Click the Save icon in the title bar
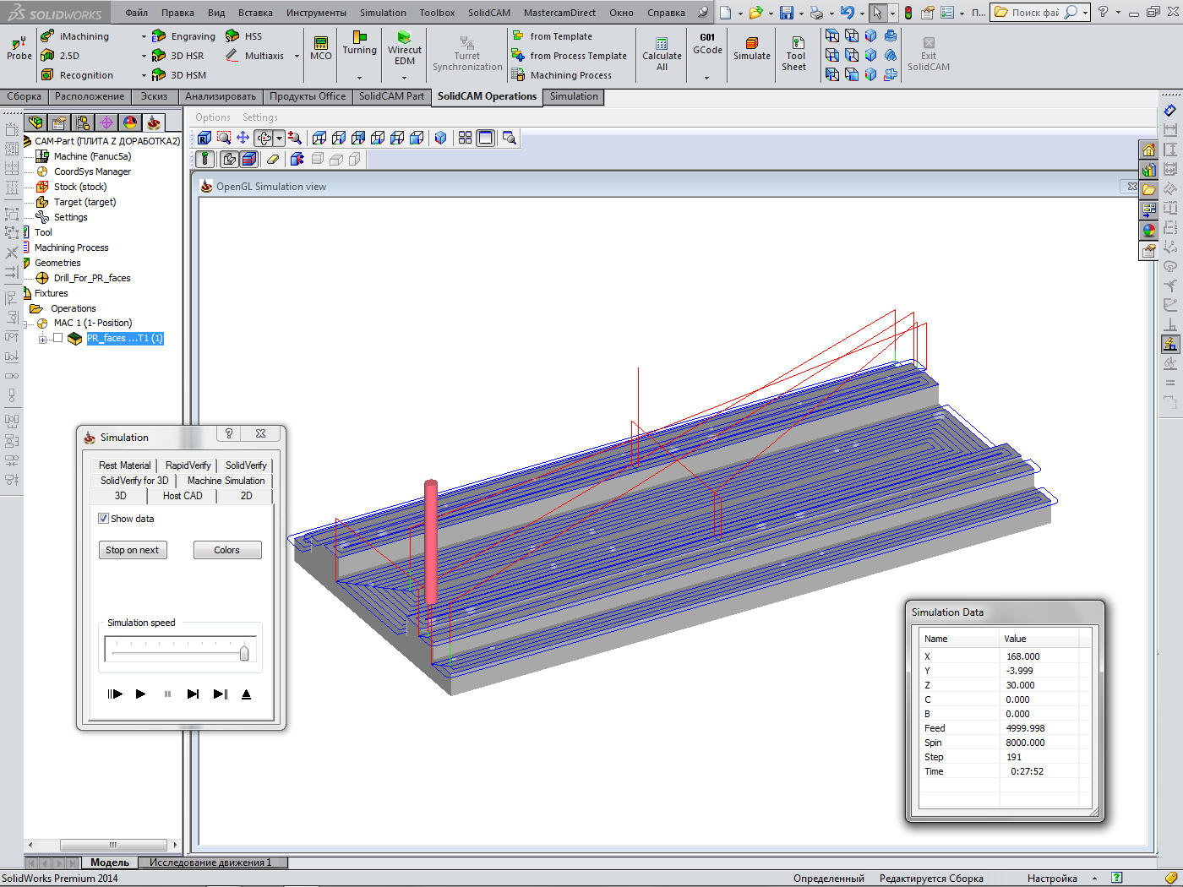 pos(787,13)
